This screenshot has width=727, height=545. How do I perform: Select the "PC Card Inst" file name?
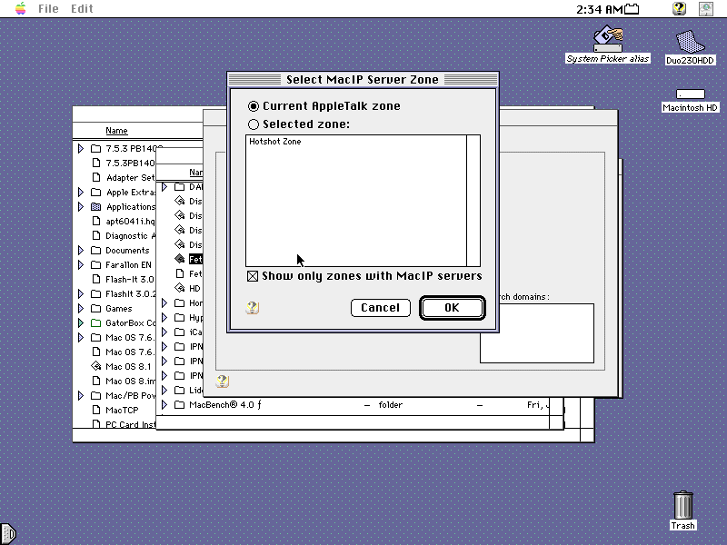pos(130,424)
